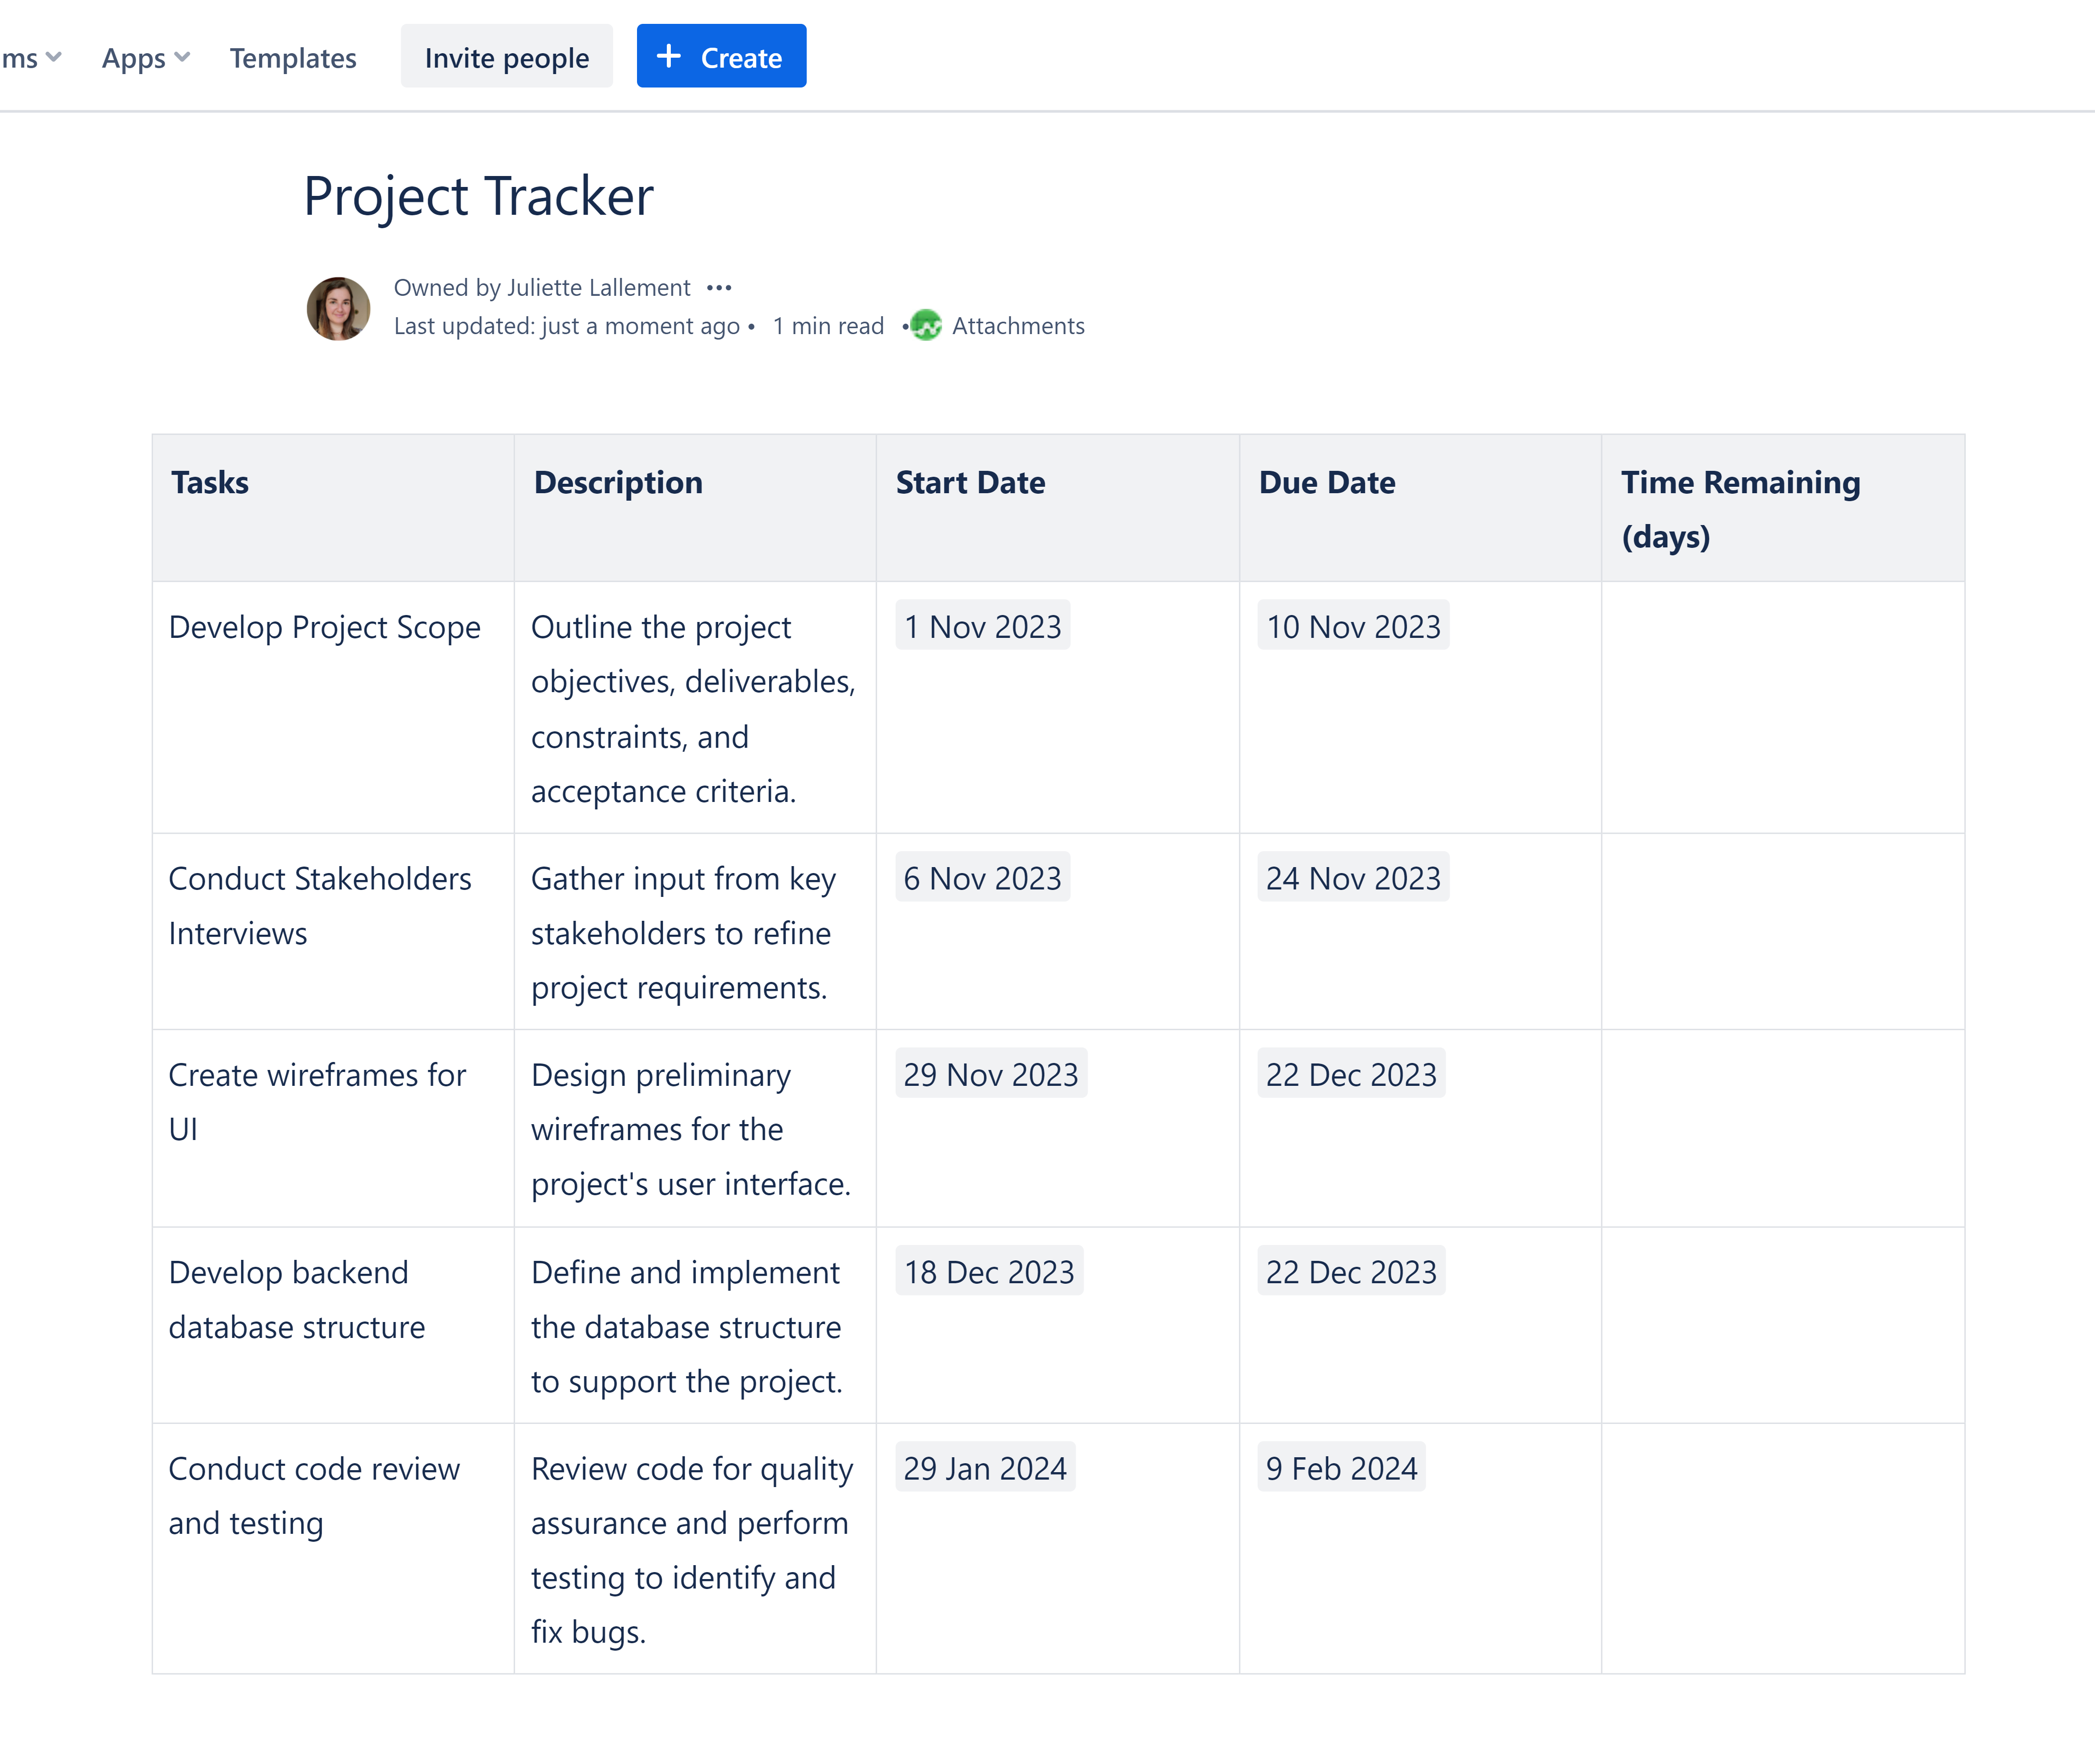Click the Project Tracker page title
2095x1764 pixels.
(478, 196)
